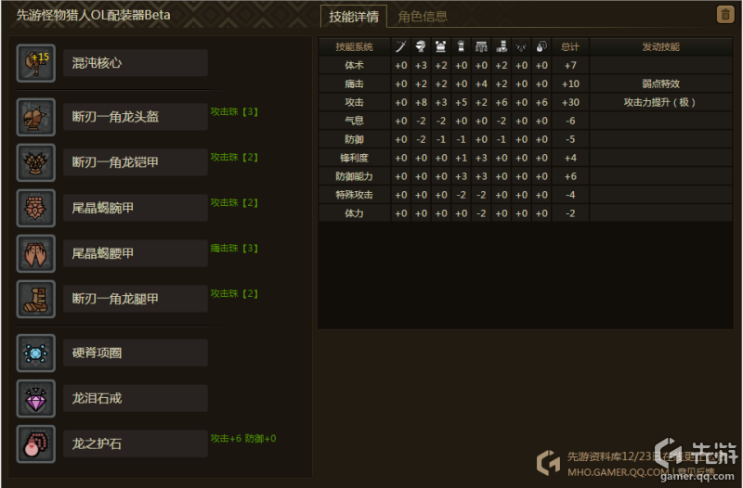The image size is (743, 488).
Task: Click the chest armor icon beside 断刃一角龙铠甲
Action: [x=36, y=163]
